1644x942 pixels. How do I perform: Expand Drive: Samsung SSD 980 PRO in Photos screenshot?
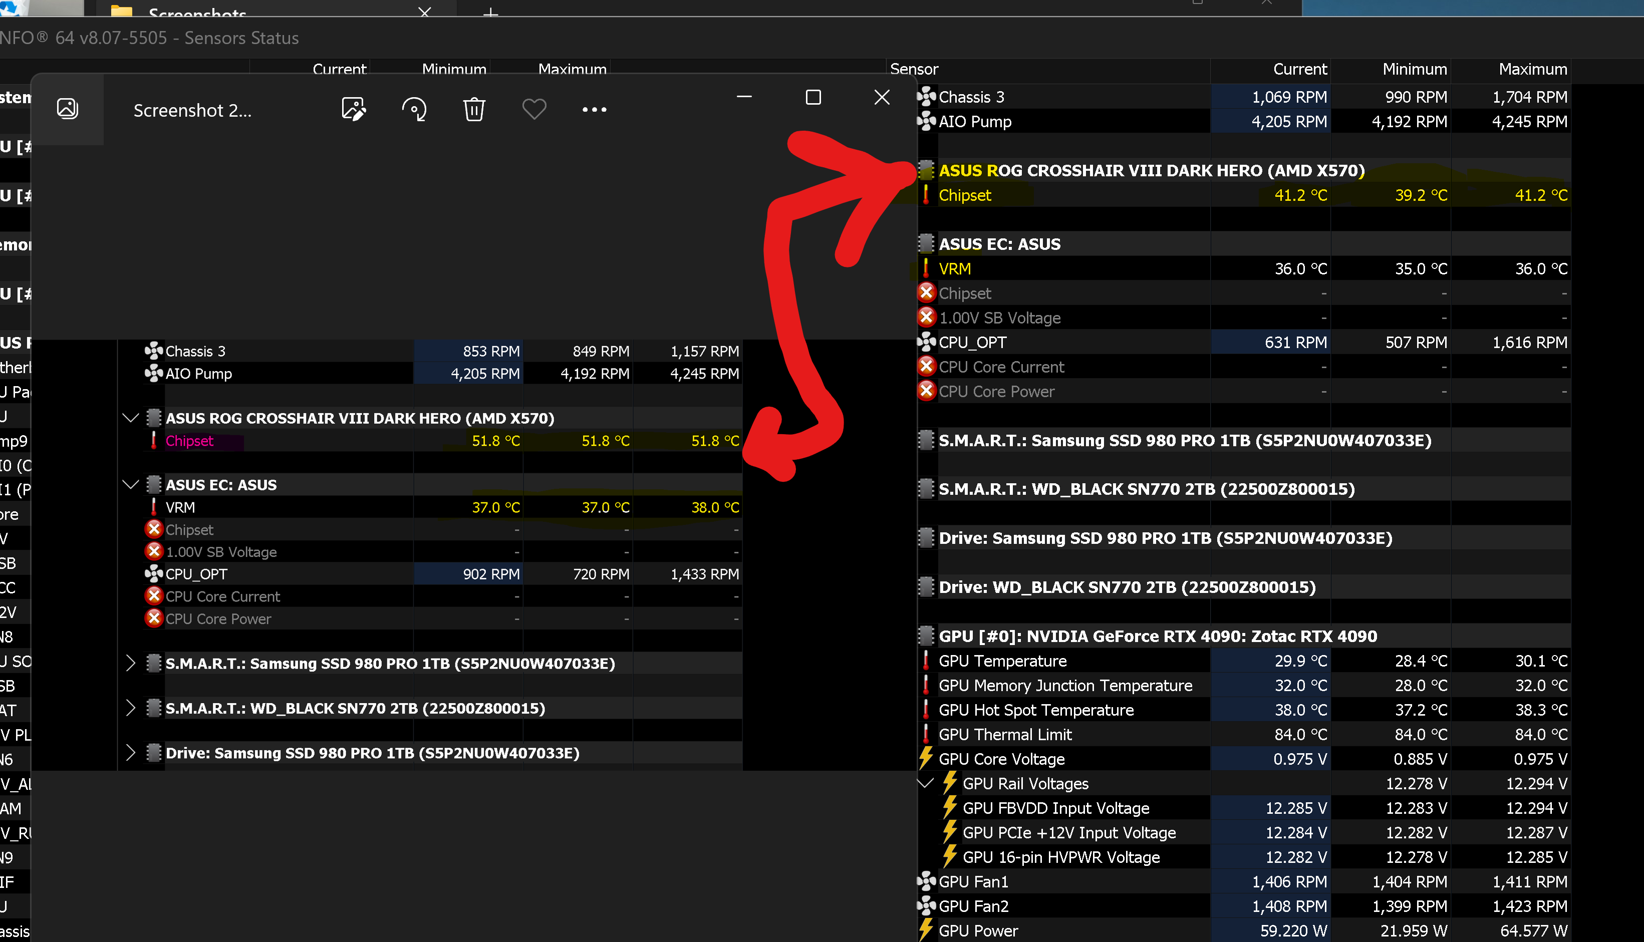131,753
